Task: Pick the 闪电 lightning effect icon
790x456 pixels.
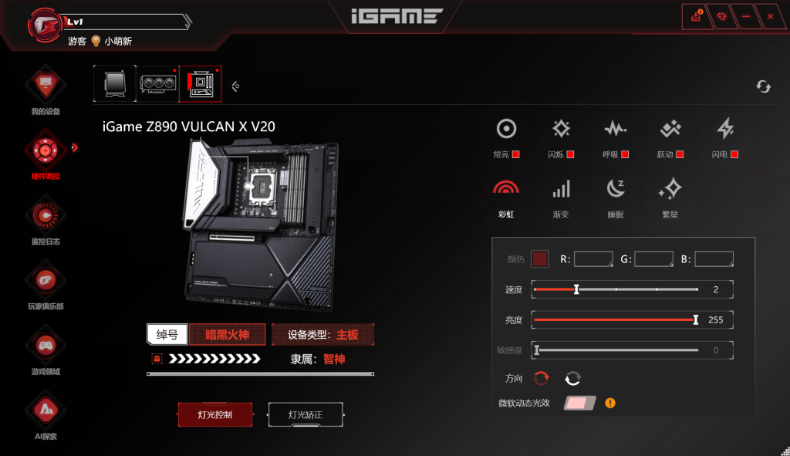Action: [x=725, y=129]
